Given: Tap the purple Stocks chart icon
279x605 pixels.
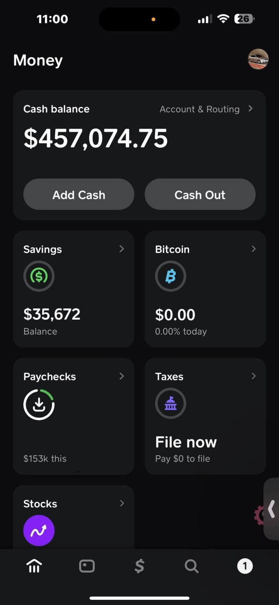Looking at the screenshot, I should (x=39, y=531).
